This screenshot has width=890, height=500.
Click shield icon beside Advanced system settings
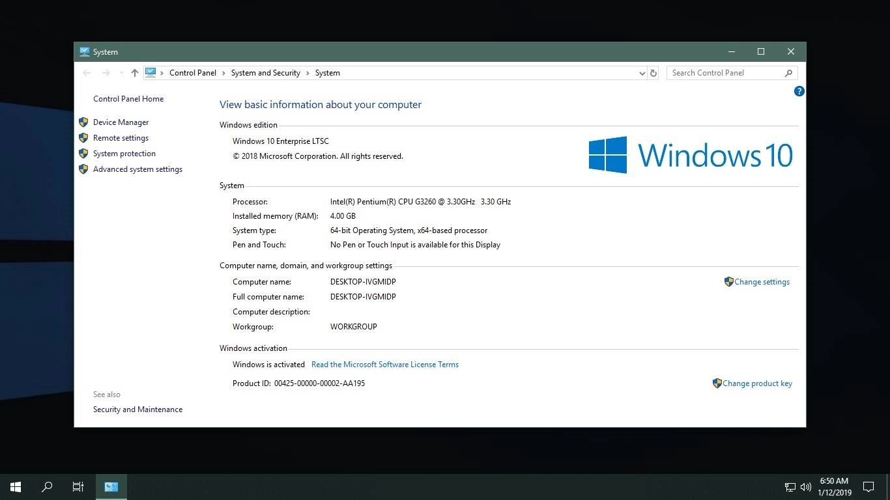coord(83,169)
